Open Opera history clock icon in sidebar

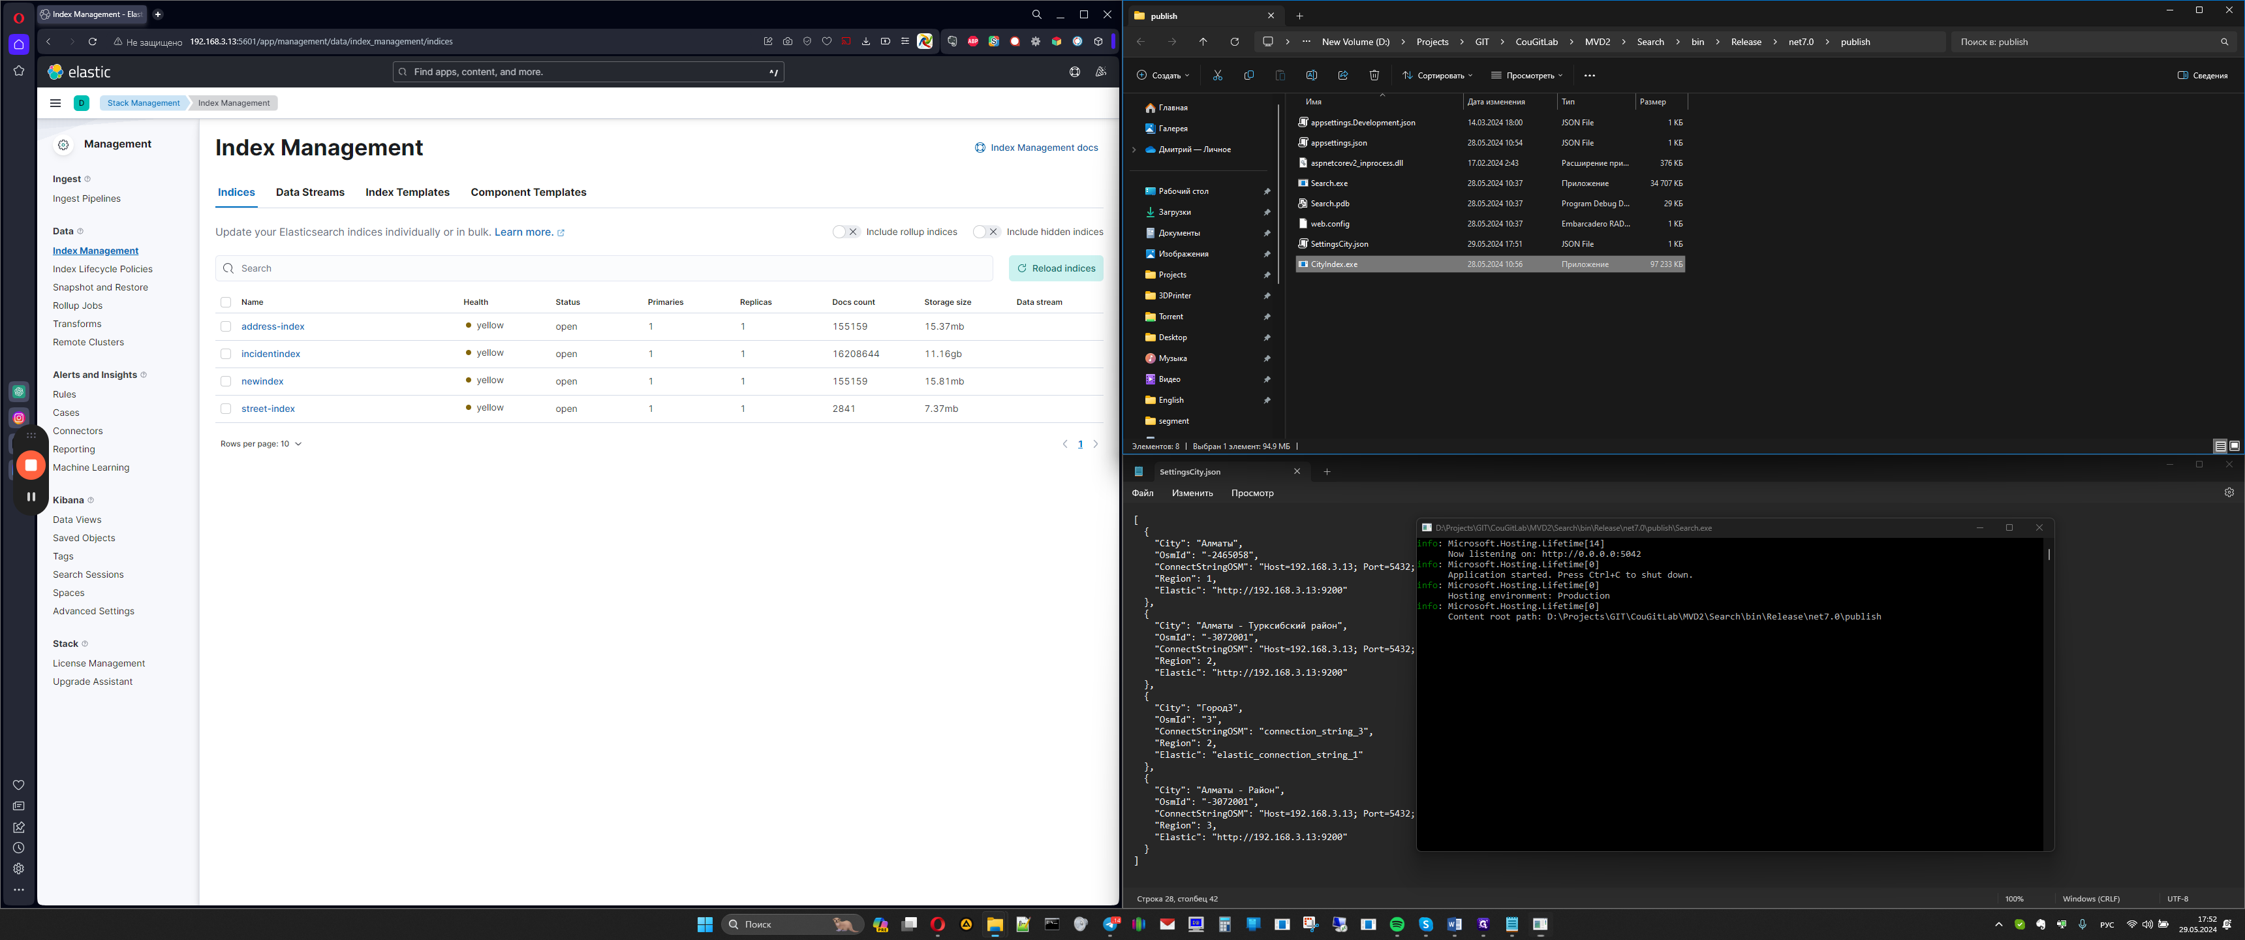pyautogui.click(x=18, y=847)
